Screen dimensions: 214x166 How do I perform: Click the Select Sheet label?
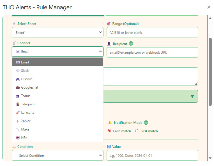coord(27,24)
